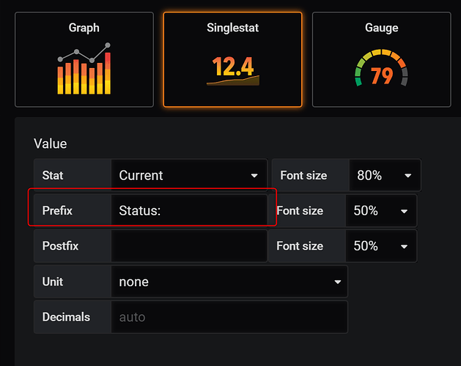Viewport: 461px width, 366px height.
Task: Click the Gauge dial icon
Action: (381, 70)
